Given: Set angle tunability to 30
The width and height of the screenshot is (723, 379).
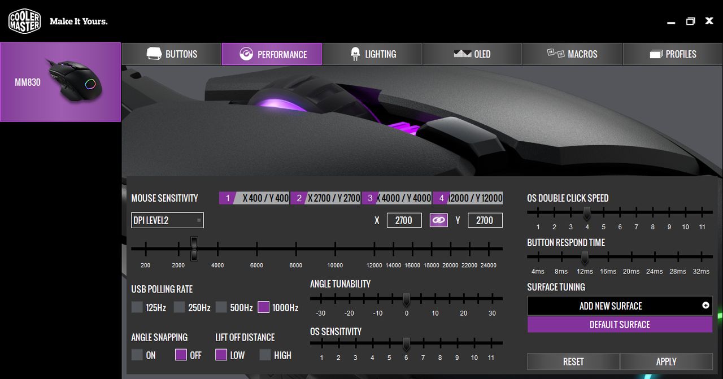Looking at the screenshot, I should 492,299.
